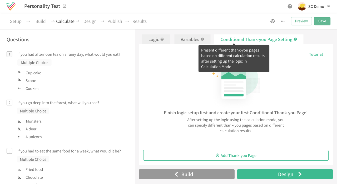Click the SurveyCake logo
This screenshot has width=337, height=184.
(x=11, y=6)
